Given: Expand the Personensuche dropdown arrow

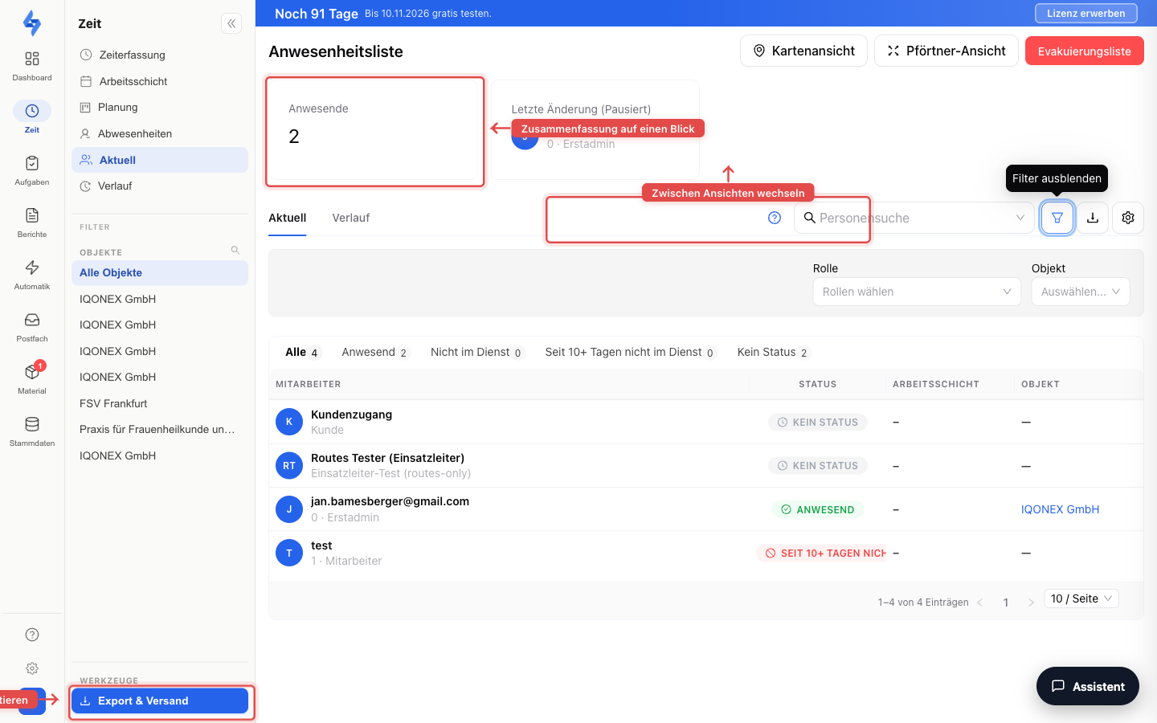Looking at the screenshot, I should click(1020, 218).
